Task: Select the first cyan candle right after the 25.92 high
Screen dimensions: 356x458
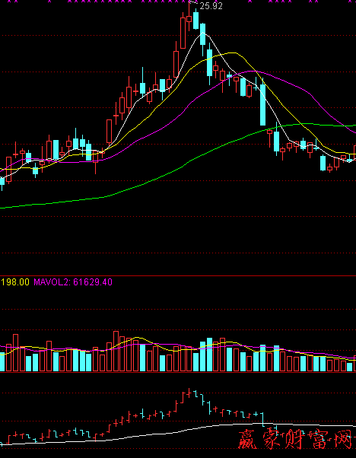Action: coord(195,20)
